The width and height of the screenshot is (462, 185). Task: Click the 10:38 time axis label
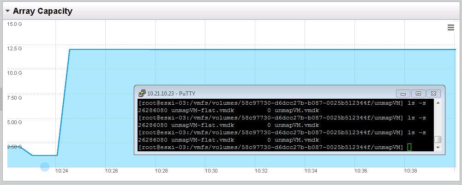411,171
